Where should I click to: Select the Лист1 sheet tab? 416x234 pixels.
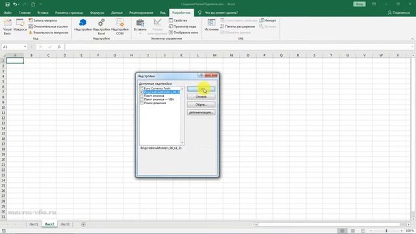[34, 224]
